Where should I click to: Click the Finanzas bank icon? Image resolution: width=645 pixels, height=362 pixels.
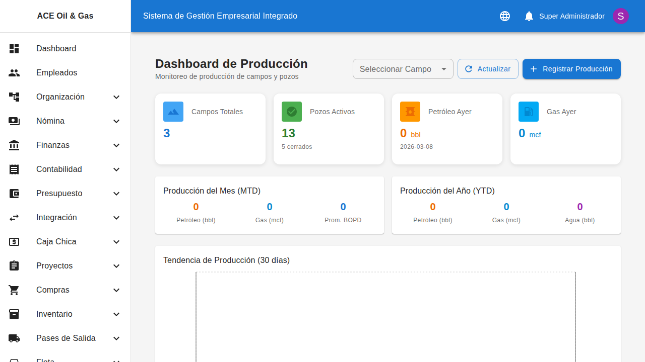(x=14, y=145)
